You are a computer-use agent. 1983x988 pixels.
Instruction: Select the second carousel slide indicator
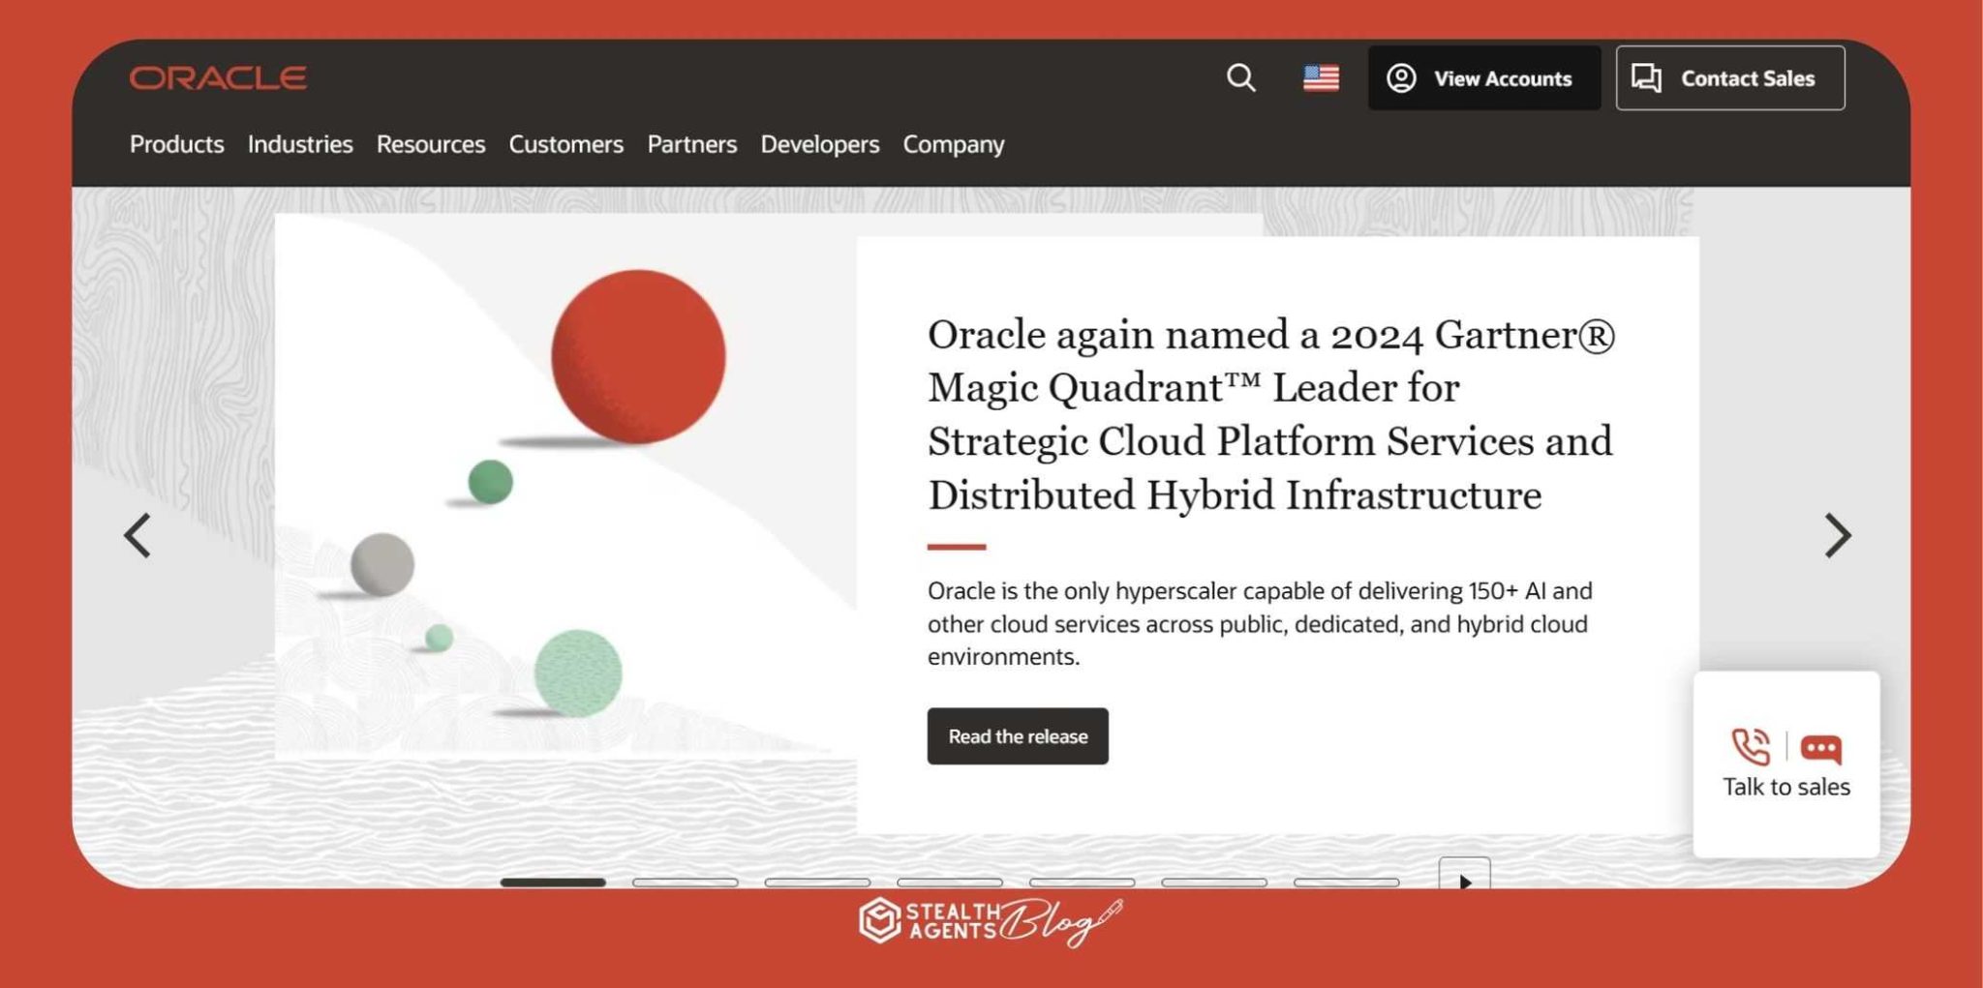(x=685, y=882)
